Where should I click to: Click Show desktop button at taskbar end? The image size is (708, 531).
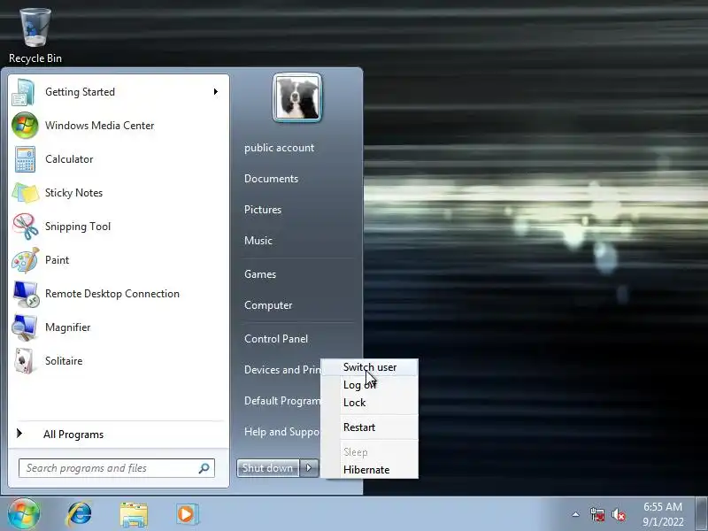click(x=702, y=514)
